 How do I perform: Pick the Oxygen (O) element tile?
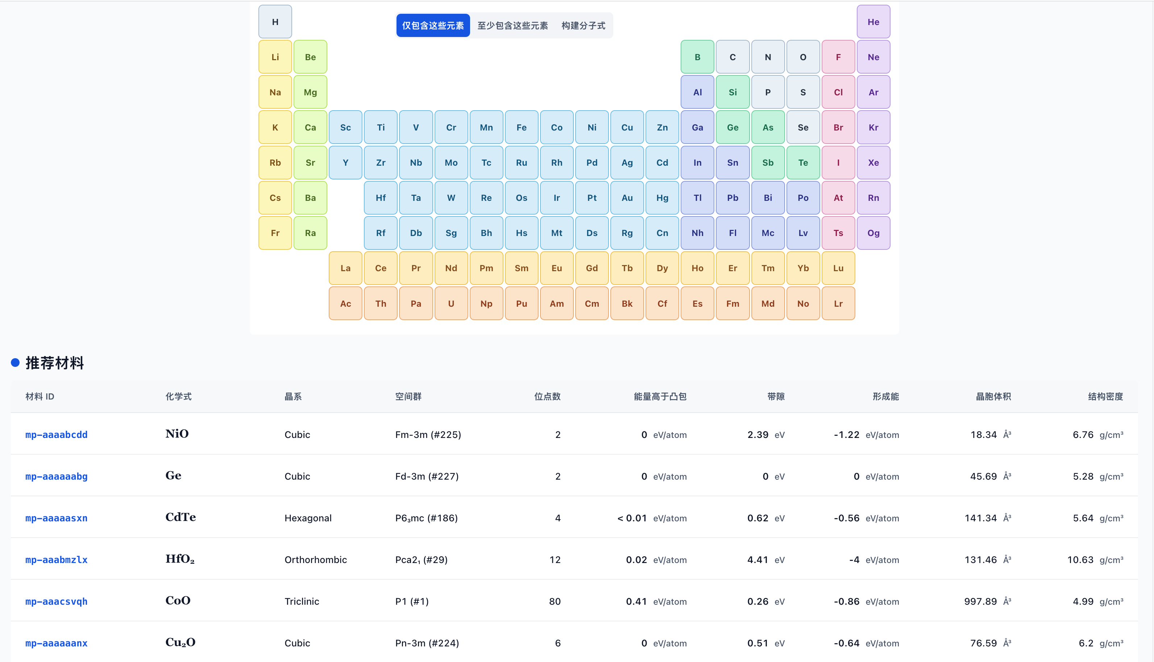tap(803, 57)
